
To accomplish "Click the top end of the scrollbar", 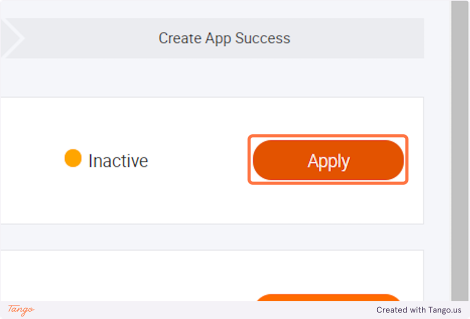I will [459, 5].
